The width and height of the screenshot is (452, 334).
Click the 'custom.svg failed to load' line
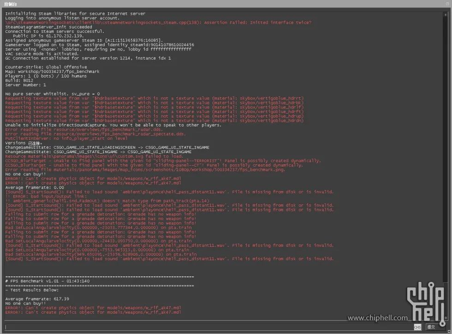click(94, 156)
